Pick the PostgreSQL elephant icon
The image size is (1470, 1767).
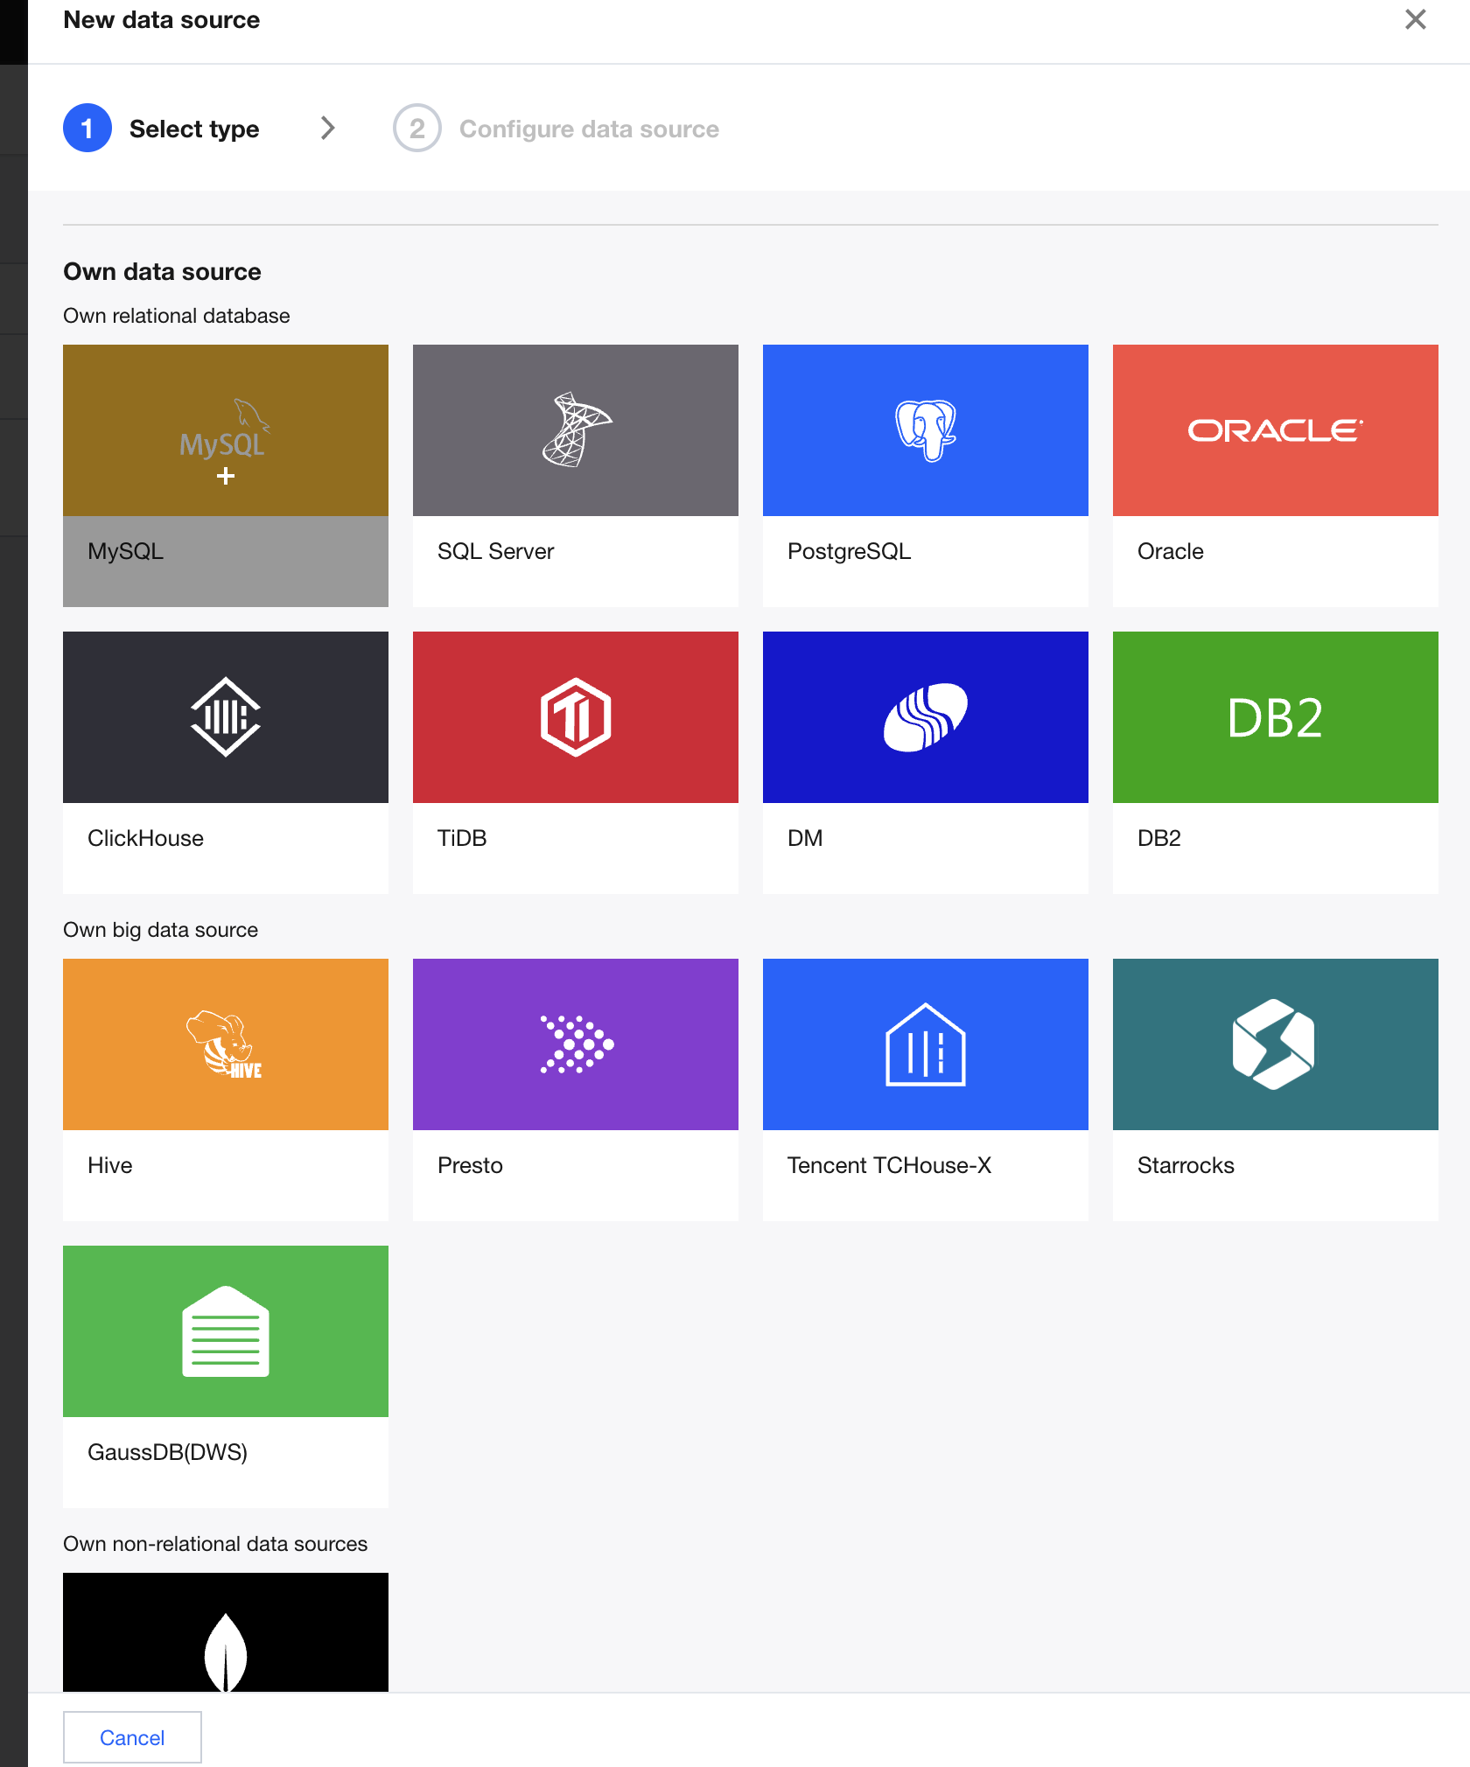pos(926,430)
